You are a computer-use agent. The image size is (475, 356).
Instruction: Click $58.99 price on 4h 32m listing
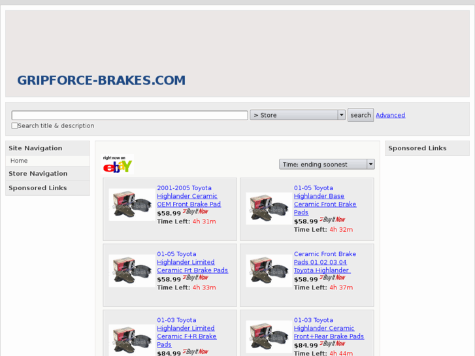(x=306, y=221)
